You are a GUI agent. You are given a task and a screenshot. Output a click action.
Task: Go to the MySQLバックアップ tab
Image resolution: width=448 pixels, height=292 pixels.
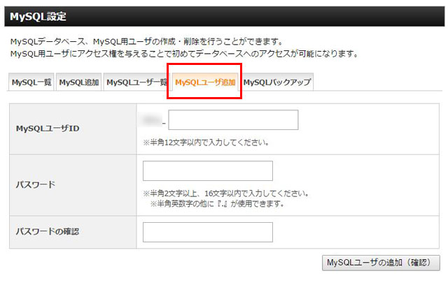[x=277, y=82]
